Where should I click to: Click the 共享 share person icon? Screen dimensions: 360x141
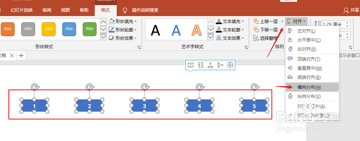pos(346,10)
